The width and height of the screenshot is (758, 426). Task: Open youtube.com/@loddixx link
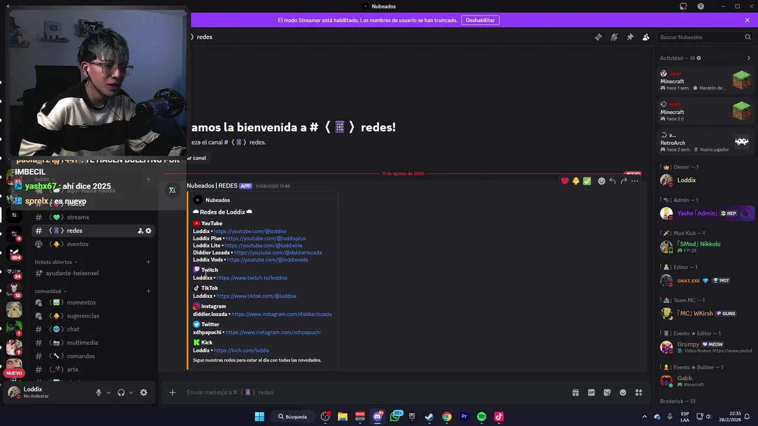pyautogui.click(x=250, y=231)
